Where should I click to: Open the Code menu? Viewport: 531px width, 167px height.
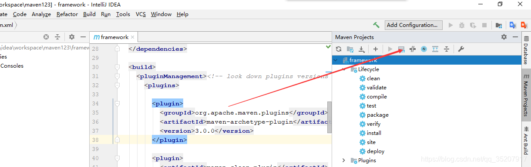click(x=20, y=14)
